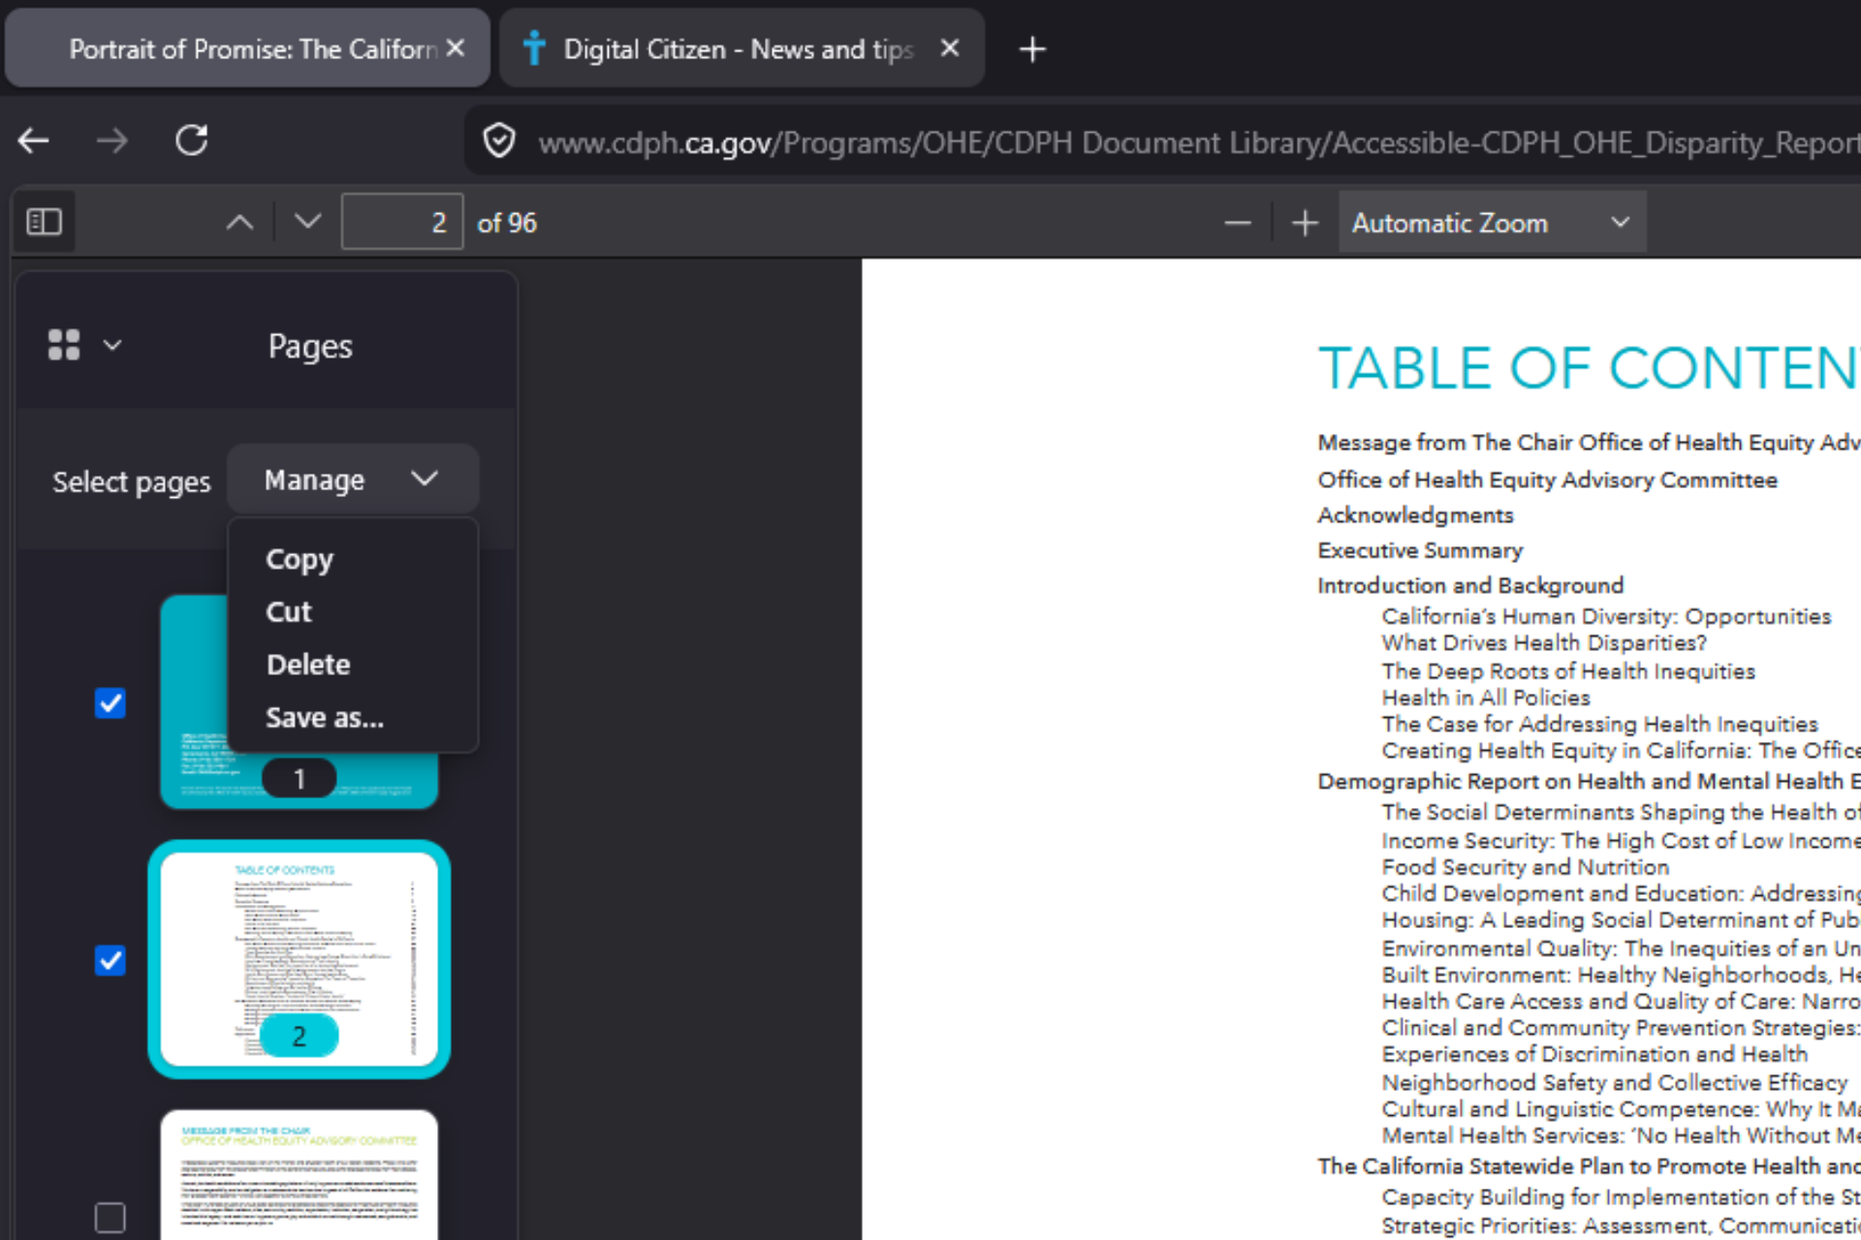Open the sidebar views grid icon
Viewport: 1861px width, 1240px height.
coord(64,345)
